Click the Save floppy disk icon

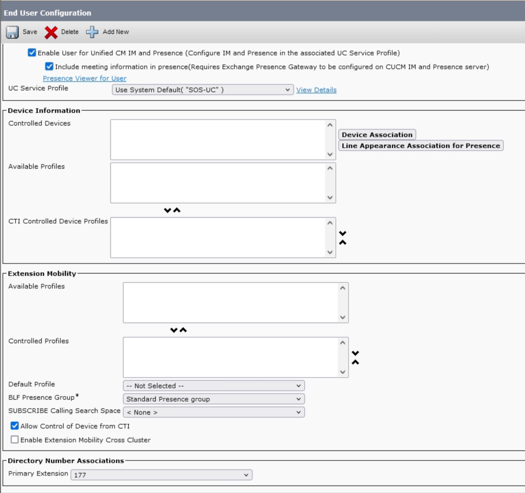pos(12,32)
